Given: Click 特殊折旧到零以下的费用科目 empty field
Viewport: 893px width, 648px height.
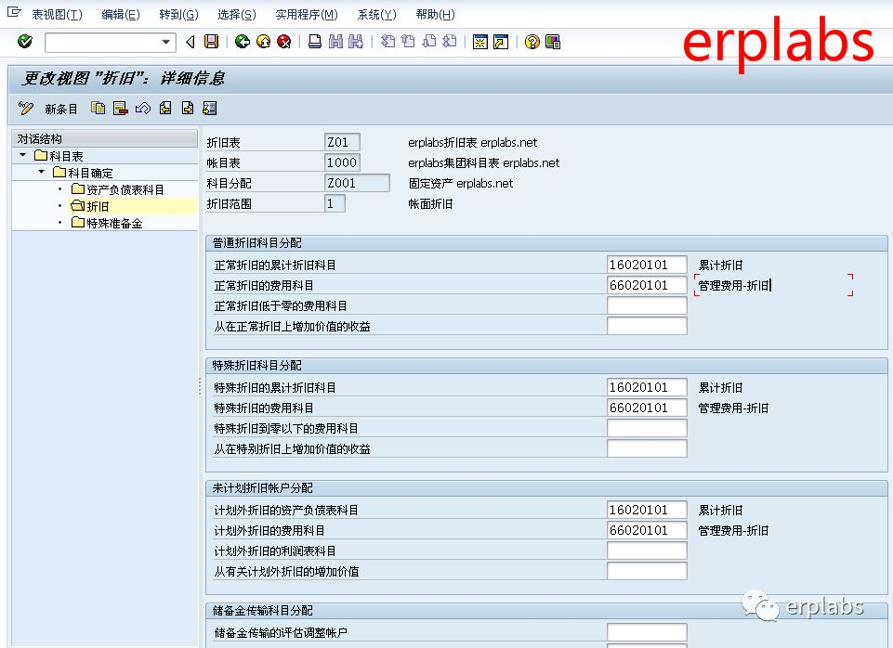Looking at the screenshot, I should [647, 428].
